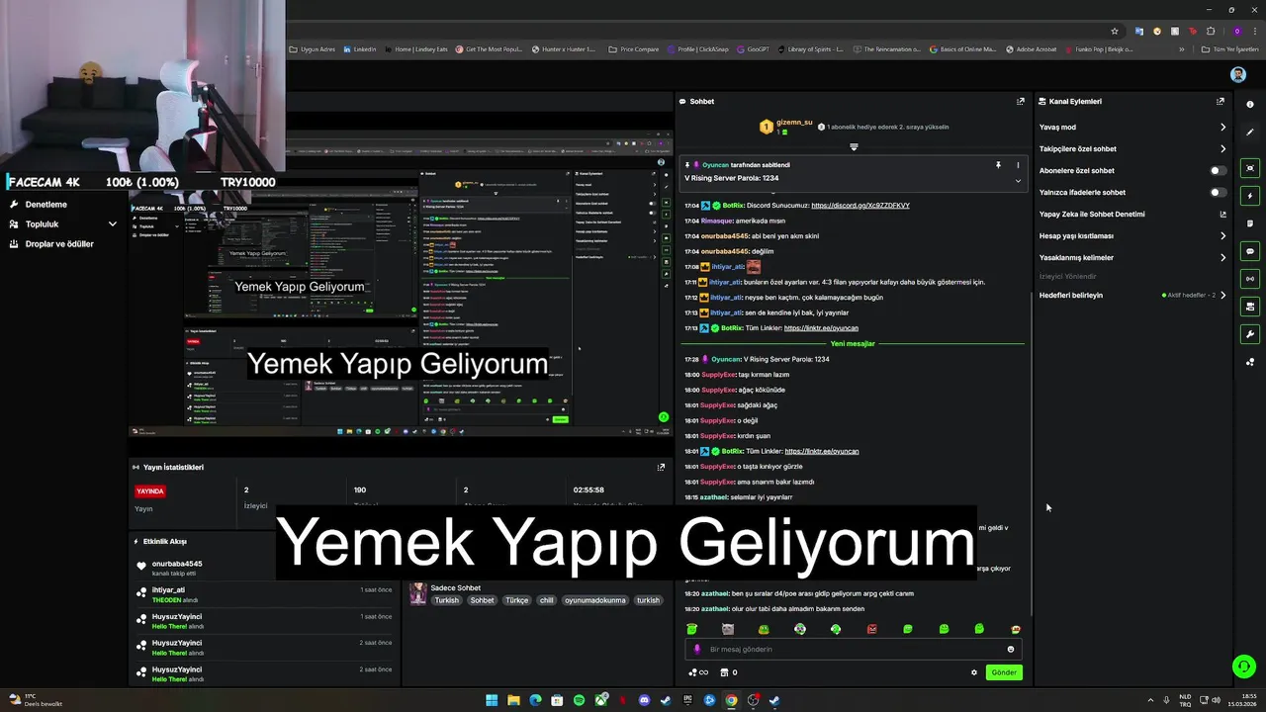This screenshot has width=1266, height=712.
Task: Expand Hesap yaşı kısıtlaması options
Action: [1222, 236]
